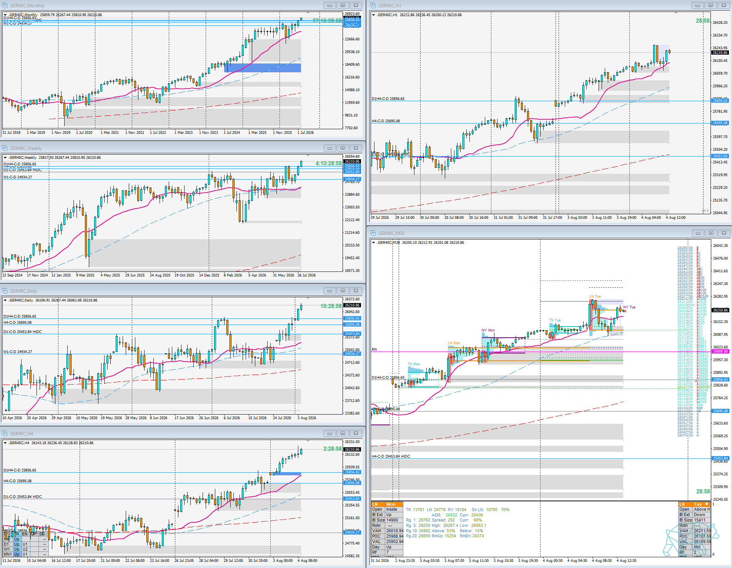Open the Daily chart symbol dropdown arrow
732x568 pixels.
tap(5, 300)
